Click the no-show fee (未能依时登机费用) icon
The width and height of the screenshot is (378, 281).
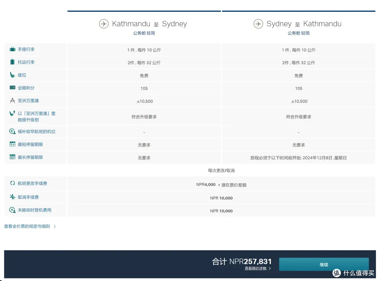coord(13,210)
